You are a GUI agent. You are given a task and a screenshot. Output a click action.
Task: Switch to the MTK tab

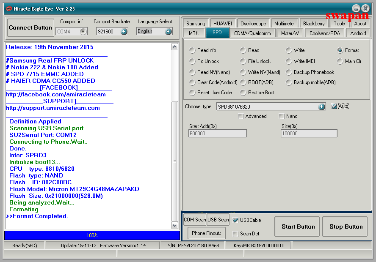tap(194, 33)
